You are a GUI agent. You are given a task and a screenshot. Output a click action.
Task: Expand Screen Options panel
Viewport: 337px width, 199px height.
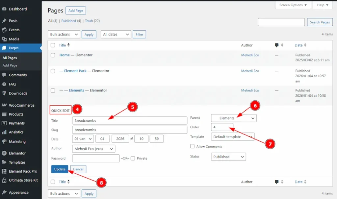293,5
